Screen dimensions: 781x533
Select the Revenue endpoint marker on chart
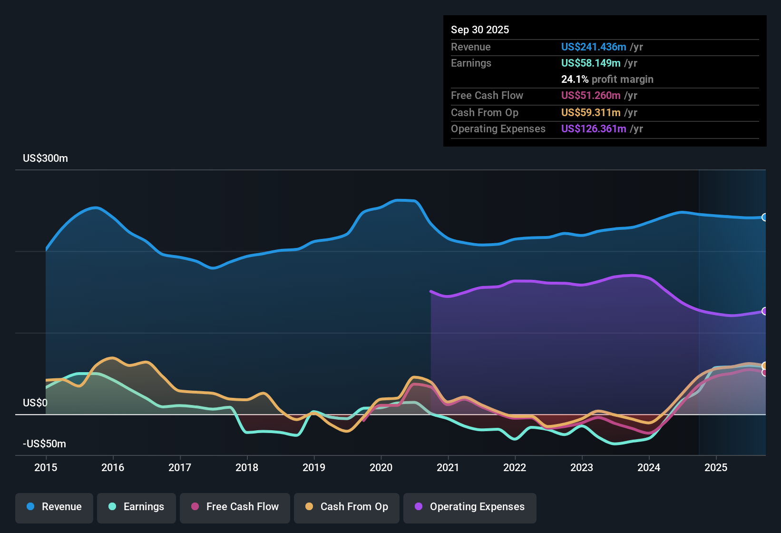tap(765, 217)
